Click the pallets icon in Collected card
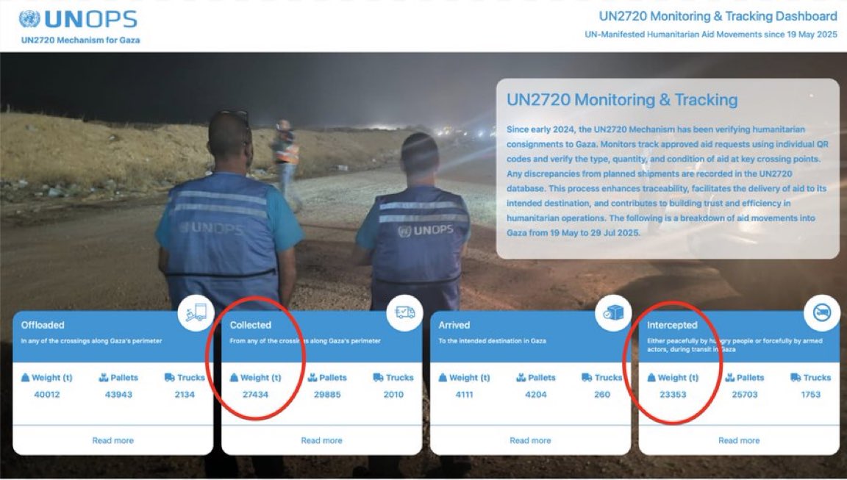This screenshot has width=847, height=480. (x=312, y=377)
